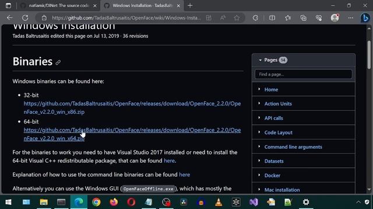Viewport: 373px width, 209px height.
Task: Click the browser back arrow
Action: [x=9, y=18]
